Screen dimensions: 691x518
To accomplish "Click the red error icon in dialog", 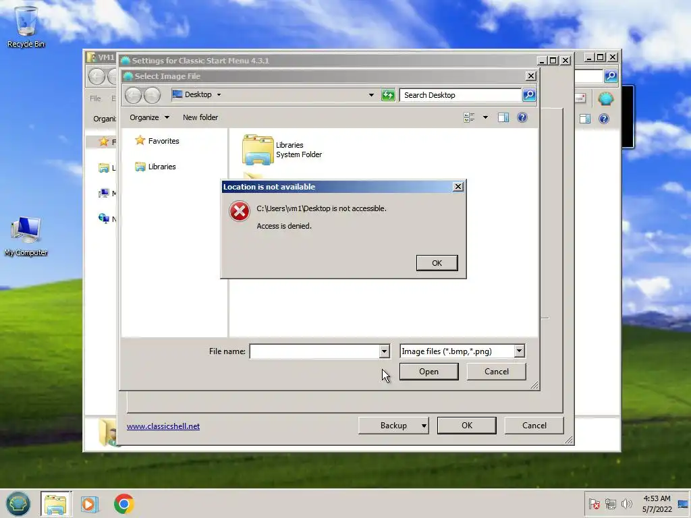I will [x=240, y=211].
